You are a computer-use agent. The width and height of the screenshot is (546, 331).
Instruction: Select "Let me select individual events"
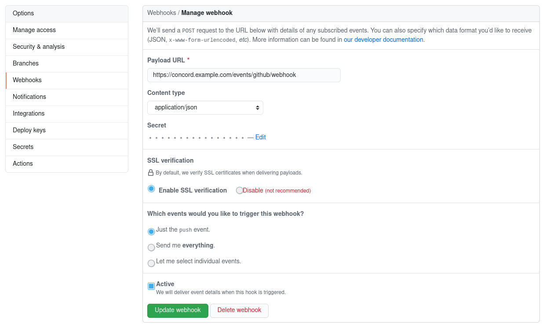[151, 263]
